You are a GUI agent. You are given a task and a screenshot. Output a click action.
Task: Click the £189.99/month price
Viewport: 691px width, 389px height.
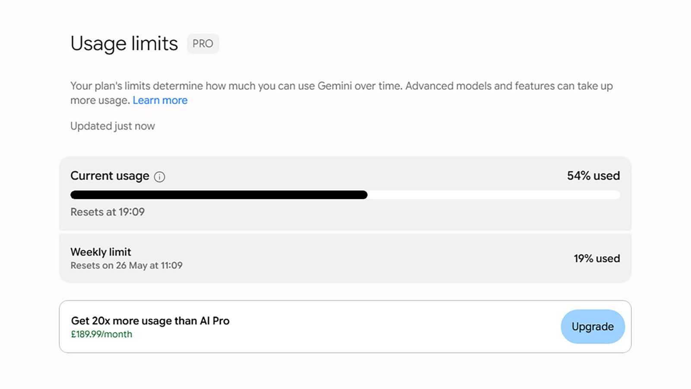point(101,334)
